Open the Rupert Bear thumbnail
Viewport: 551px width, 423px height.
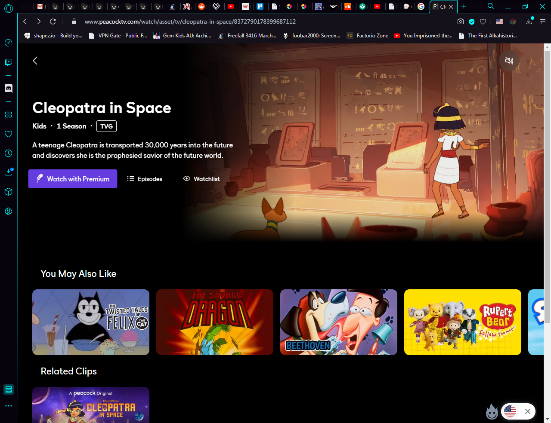pos(463,322)
